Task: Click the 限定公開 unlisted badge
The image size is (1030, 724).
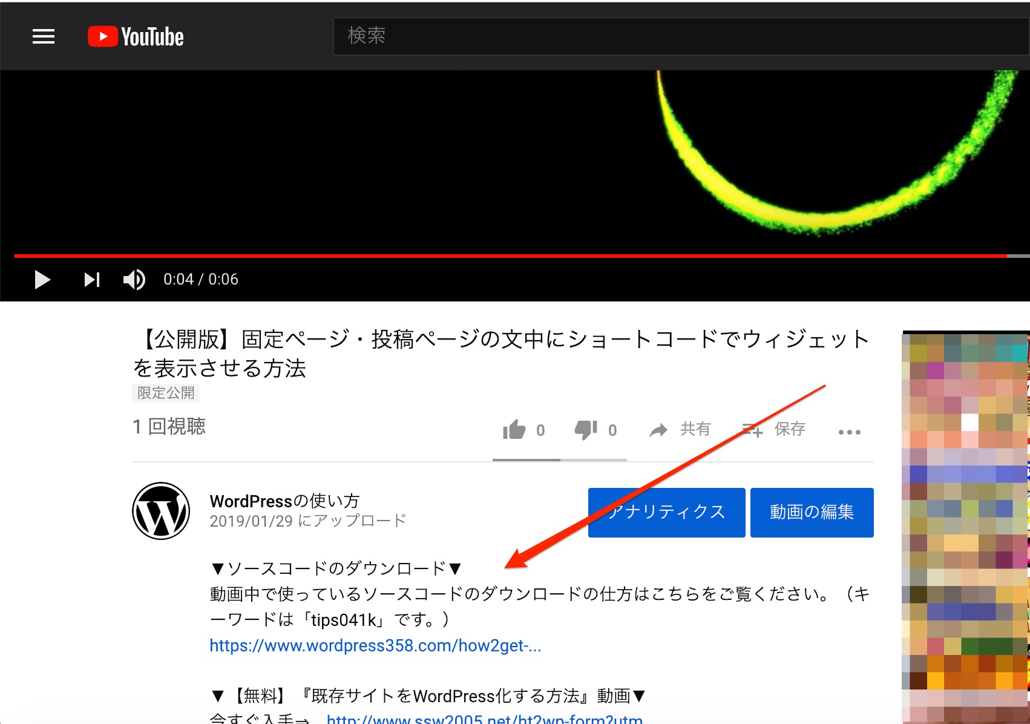Action: click(x=166, y=393)
